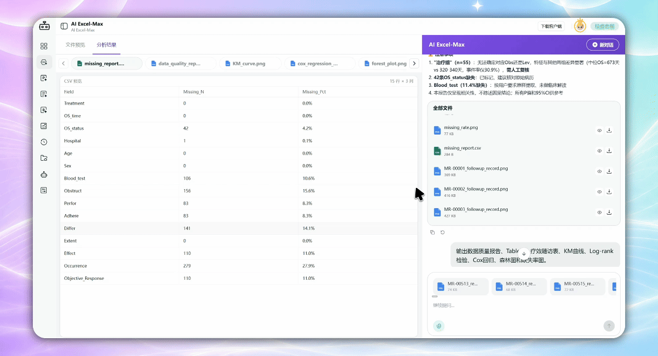Open the cloud folder sidebar icon
This screenshot has height=356, width=658.
click(x=44, y=158)
